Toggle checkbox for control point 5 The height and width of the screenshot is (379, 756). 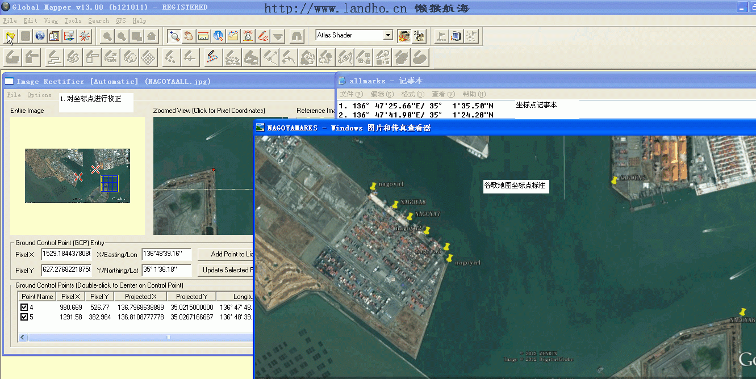(x=24, y=317)
